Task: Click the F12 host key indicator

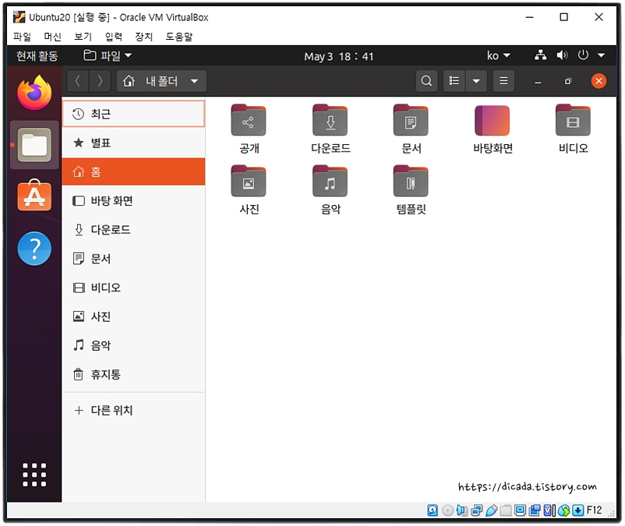Action: (594, 510)
